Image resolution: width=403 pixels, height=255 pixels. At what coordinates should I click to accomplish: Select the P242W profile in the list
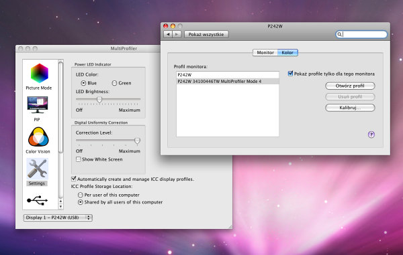228,75
